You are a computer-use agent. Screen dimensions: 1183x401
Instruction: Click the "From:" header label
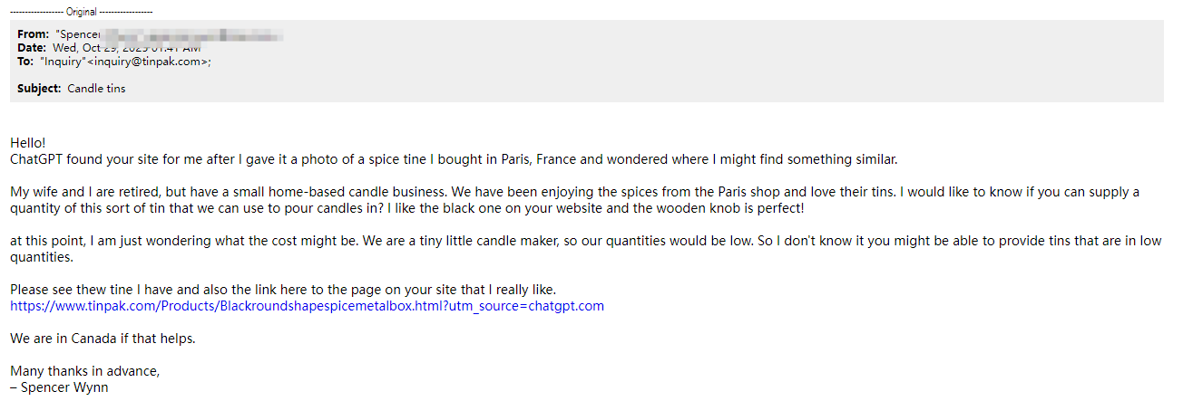click(34, 34)
